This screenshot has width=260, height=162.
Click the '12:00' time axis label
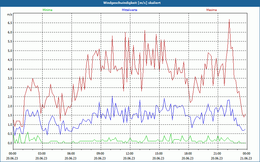(129, 154)
